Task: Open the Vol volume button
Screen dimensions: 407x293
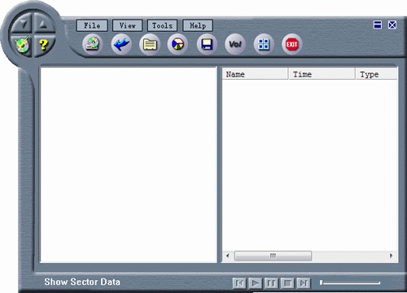Action: point(235,44)
